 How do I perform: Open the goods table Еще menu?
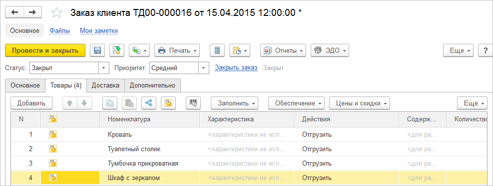pyautogui.click(x=472, y=103)
